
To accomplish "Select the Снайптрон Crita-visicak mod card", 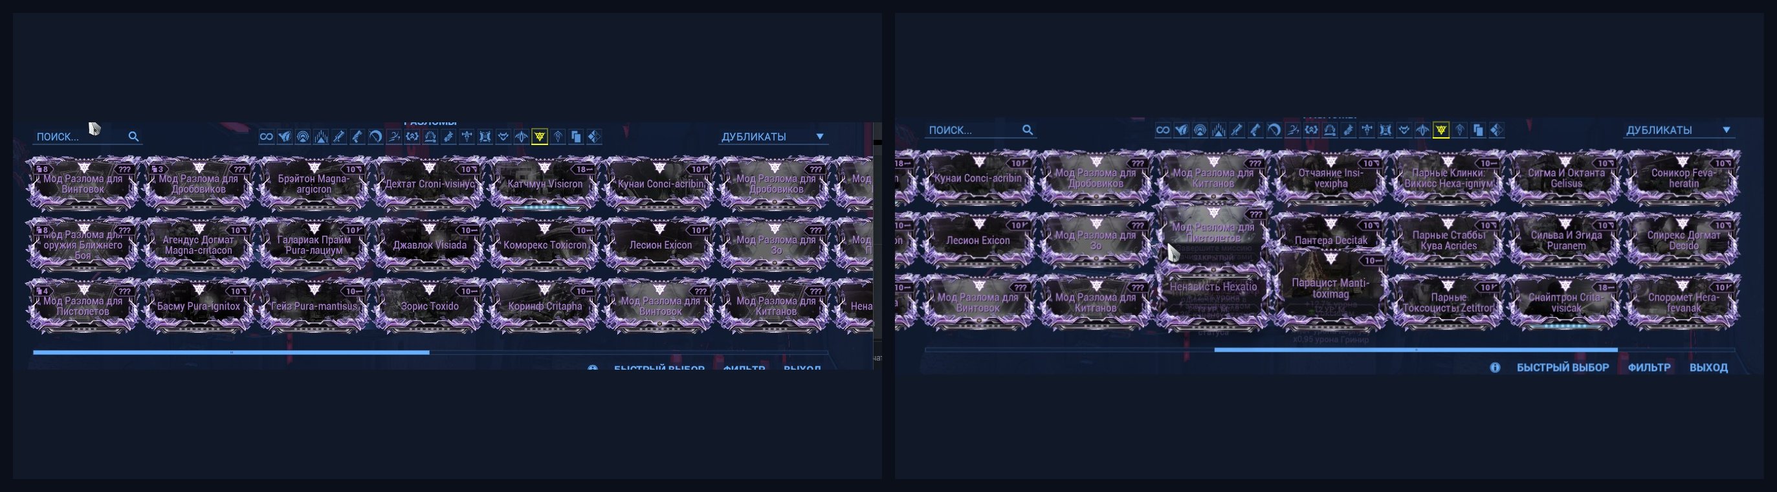I will (x=1566, y=302).
